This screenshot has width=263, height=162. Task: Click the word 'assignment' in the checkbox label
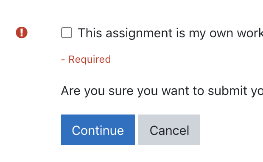pyautogui.click(x=139, y=34)
